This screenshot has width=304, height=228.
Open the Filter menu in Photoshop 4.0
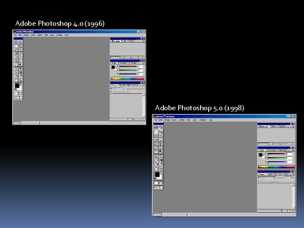coord(46,35)
